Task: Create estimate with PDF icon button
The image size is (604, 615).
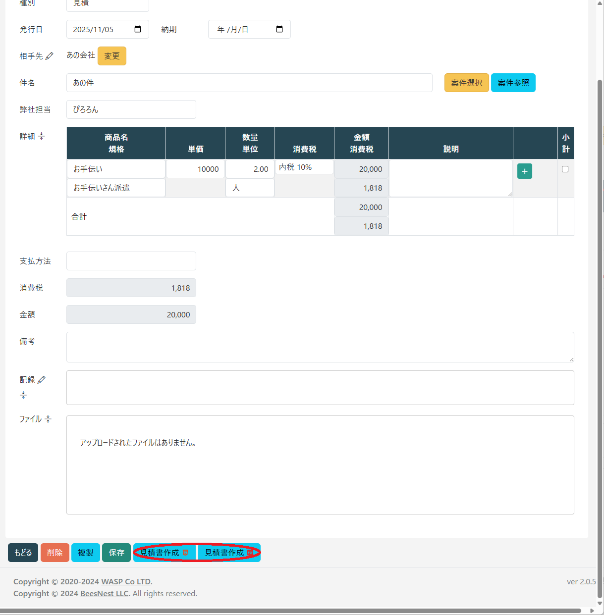Action: pyautogui.click(x=228, y=553)
